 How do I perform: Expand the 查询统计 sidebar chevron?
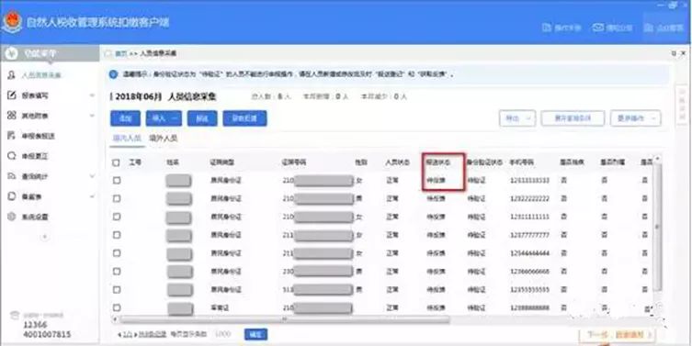tap(92, 176)
